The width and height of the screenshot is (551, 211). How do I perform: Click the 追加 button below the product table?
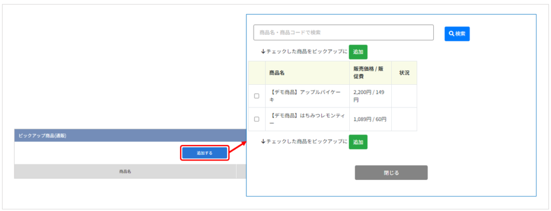(x=358, y=142)
